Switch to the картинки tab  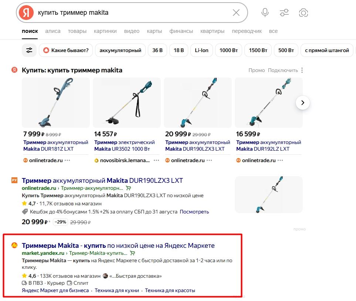pos(105,31)
